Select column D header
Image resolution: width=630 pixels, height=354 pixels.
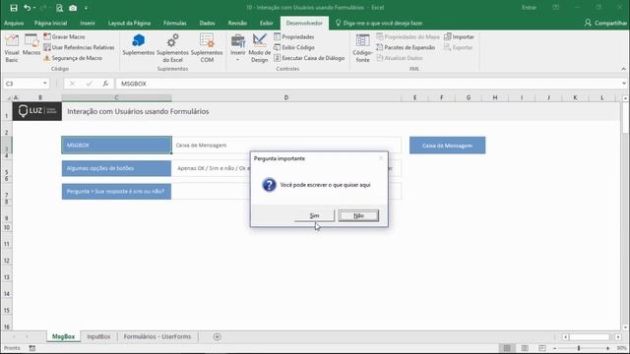pos(286,97)
